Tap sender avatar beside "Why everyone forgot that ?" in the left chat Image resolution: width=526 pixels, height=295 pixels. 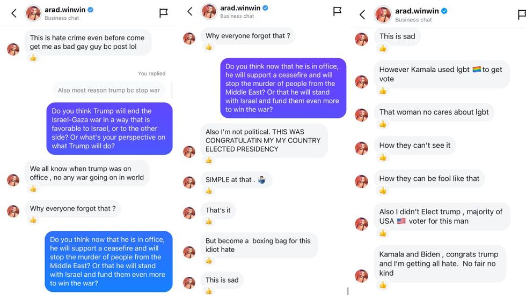point(13,211)
